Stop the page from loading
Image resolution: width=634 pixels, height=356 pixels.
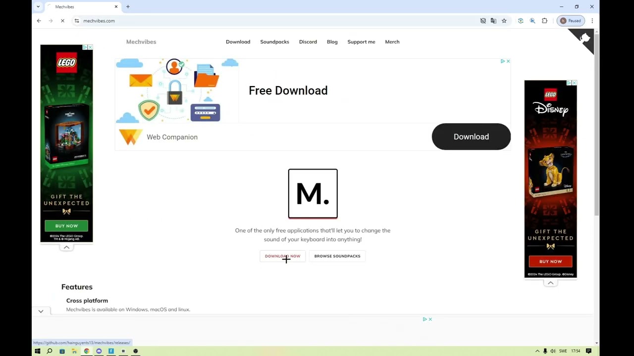pos(62,21)
